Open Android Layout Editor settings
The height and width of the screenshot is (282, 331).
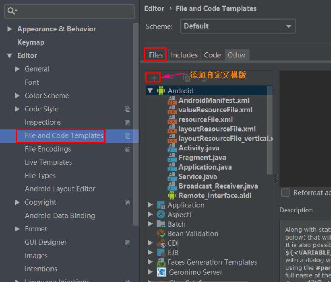[60, 189]
